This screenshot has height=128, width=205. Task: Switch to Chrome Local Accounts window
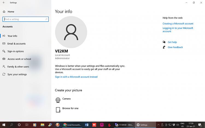pyautogui.click(x=72, y=125)
